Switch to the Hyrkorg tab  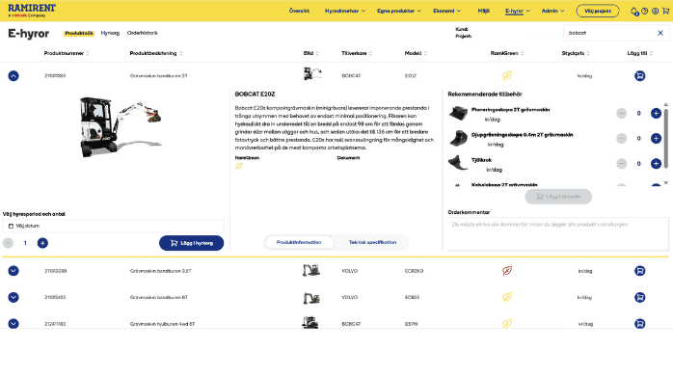110,33
